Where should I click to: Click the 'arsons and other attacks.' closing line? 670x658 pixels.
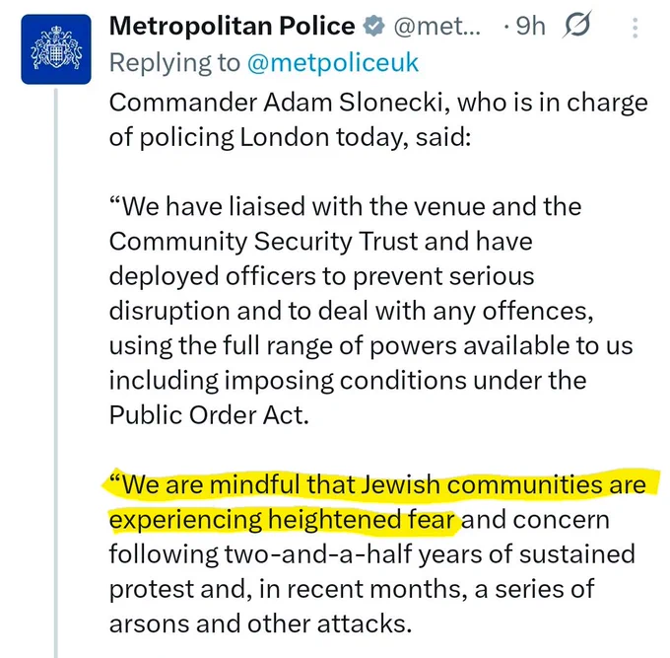tap(260, 623)
